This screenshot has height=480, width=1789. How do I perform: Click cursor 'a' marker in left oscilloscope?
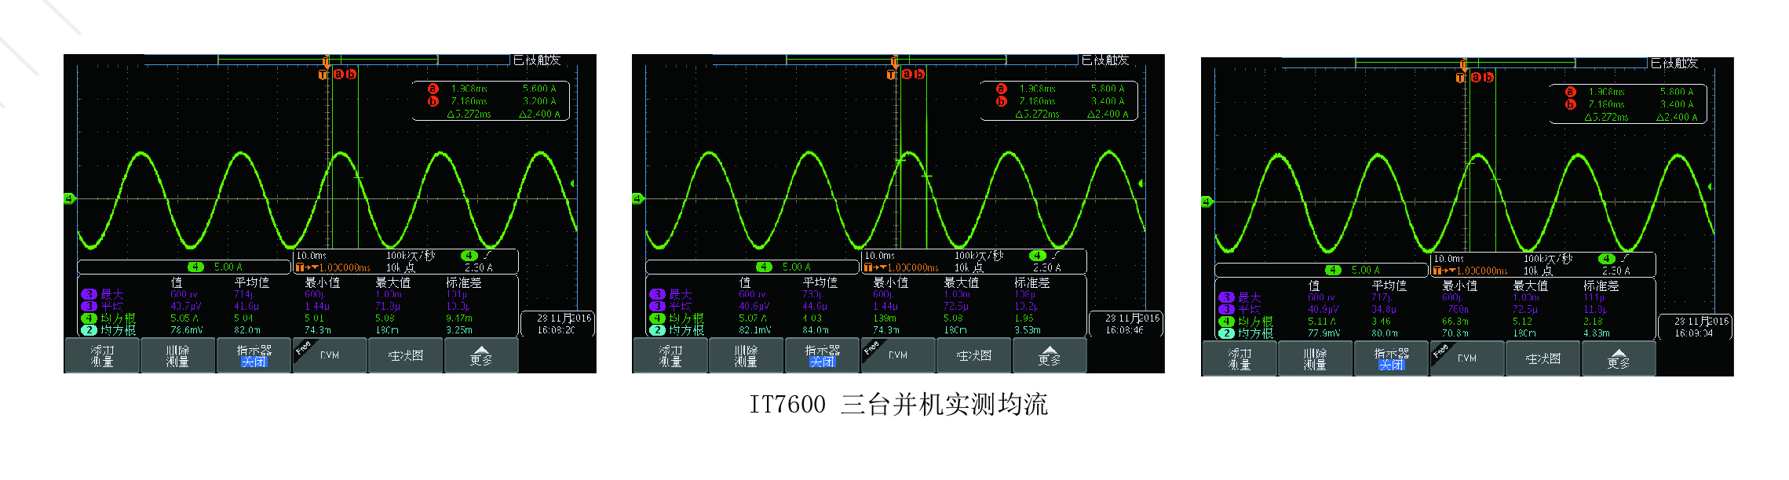coord(338,75)
